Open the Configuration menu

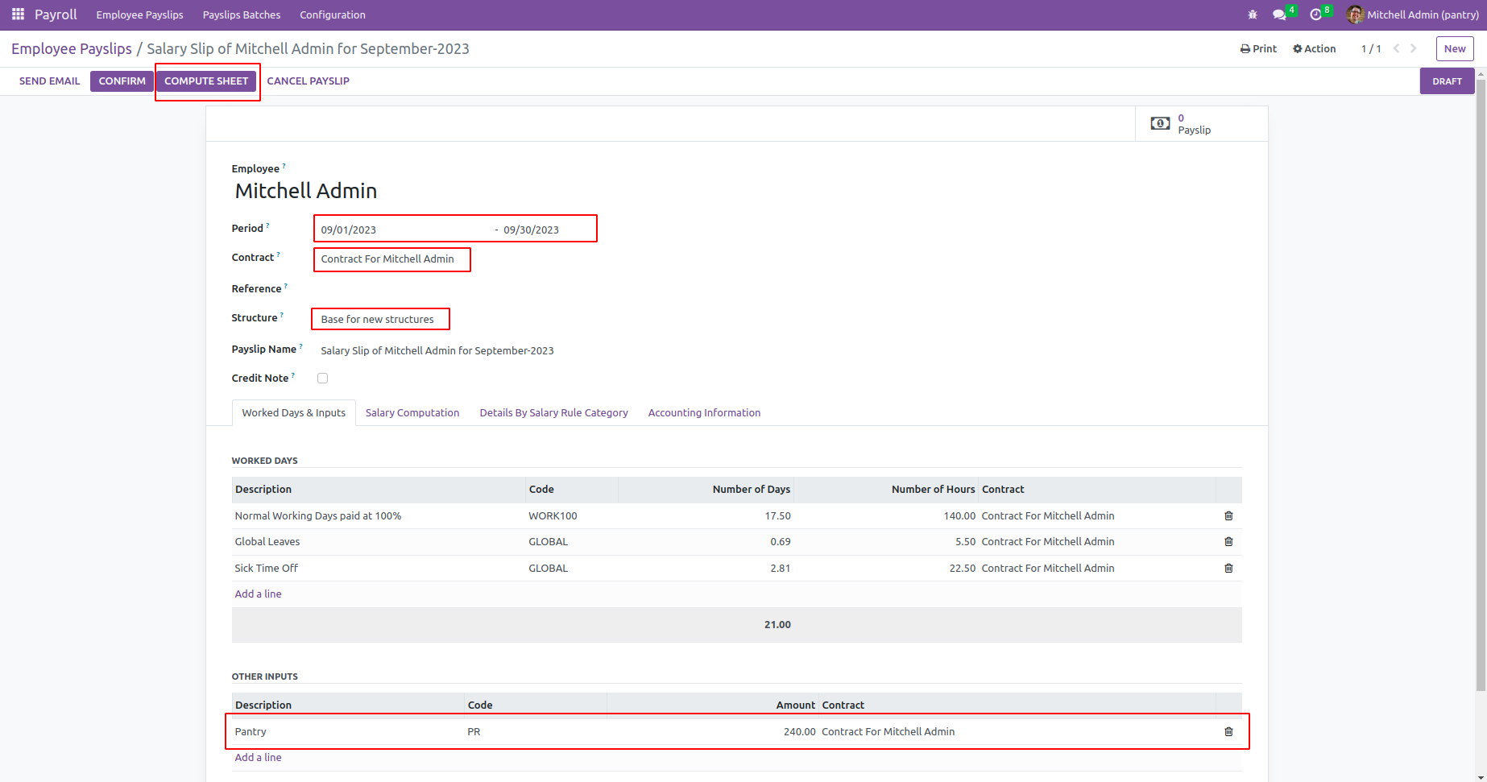(x=332, y=14)
